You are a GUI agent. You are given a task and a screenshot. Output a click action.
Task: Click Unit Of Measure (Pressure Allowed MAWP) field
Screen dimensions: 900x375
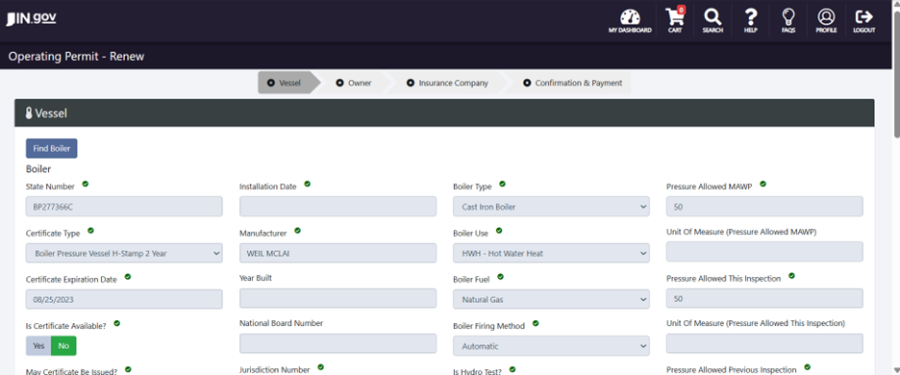[x=764, y=252]
